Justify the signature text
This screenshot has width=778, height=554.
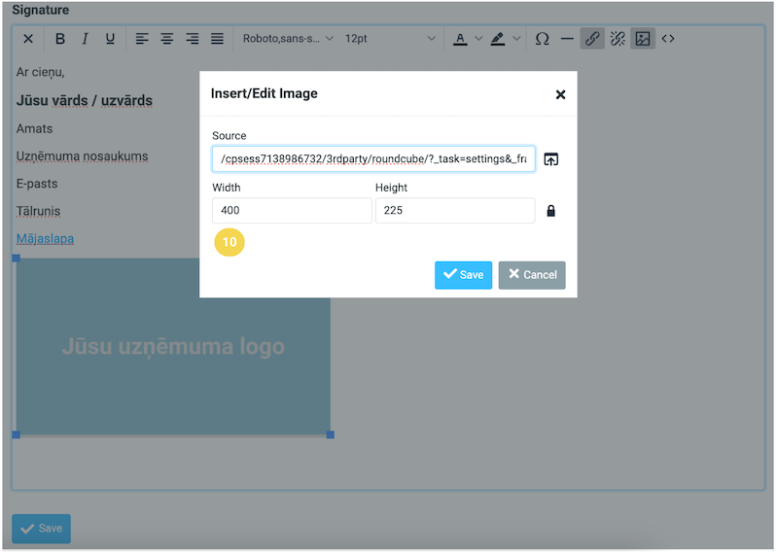coord(217,39)
